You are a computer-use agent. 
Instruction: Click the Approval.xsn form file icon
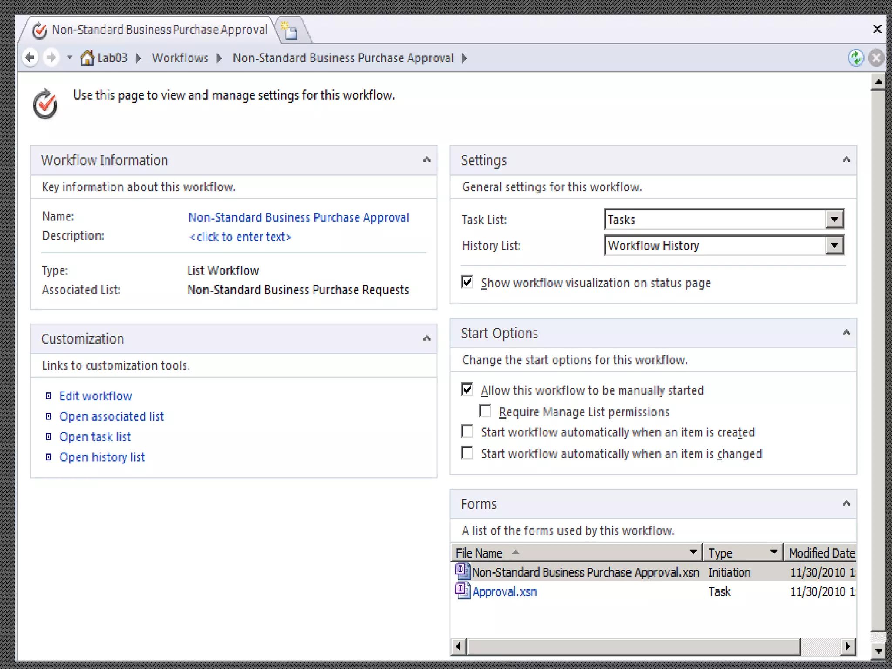462,591
